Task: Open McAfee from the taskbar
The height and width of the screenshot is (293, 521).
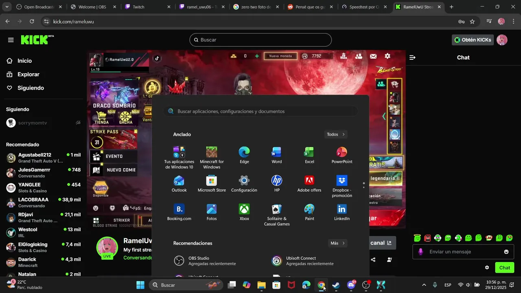Action: click(291, 285)
